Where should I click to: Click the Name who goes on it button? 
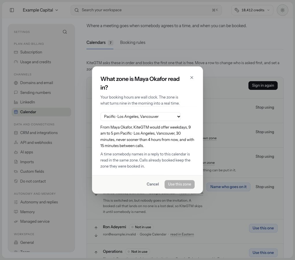pyautogui.click(x=228, y=187)
